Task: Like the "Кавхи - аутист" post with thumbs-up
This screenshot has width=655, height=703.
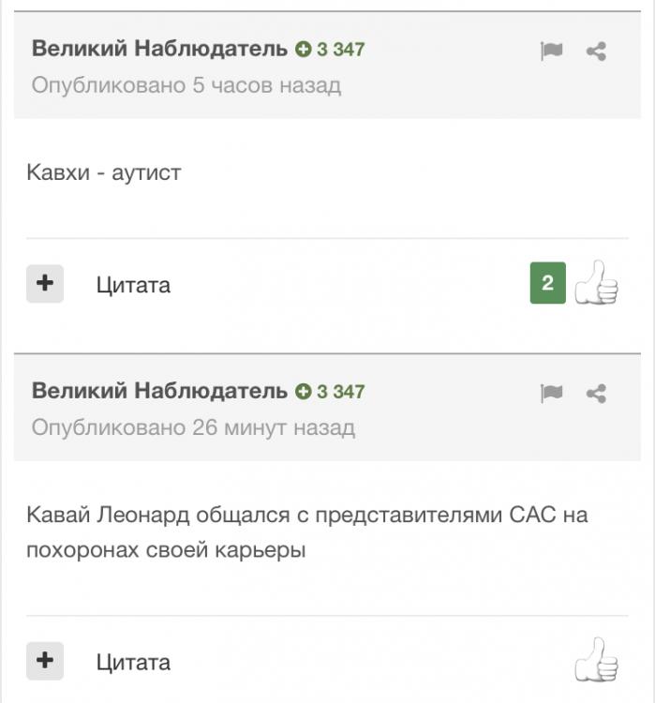Action: tap(596, 283)
